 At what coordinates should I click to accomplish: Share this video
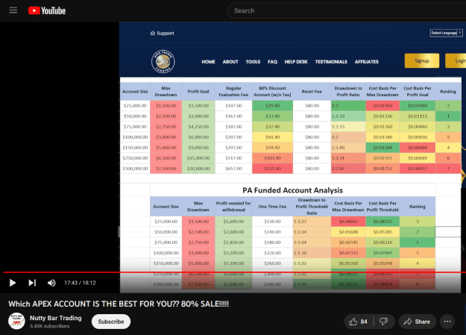click(x=418, y=322)
